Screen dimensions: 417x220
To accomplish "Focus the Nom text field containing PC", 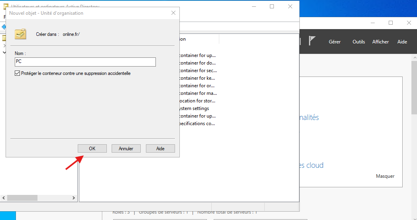I will [x=85, y=62].
